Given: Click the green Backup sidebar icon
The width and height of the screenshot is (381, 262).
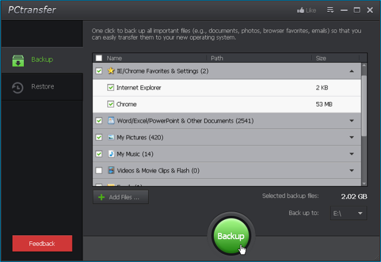Looking at the screenshot, I should point(18,60).
